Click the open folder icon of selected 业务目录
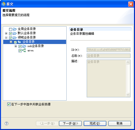This screenshot has height=130, width=135. tap(19, 42)
